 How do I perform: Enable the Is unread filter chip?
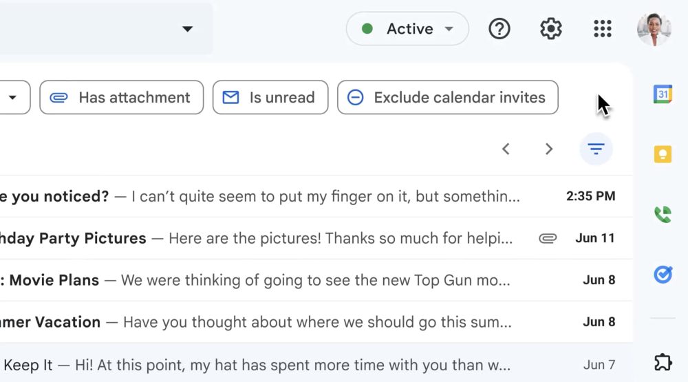point(270,98)
